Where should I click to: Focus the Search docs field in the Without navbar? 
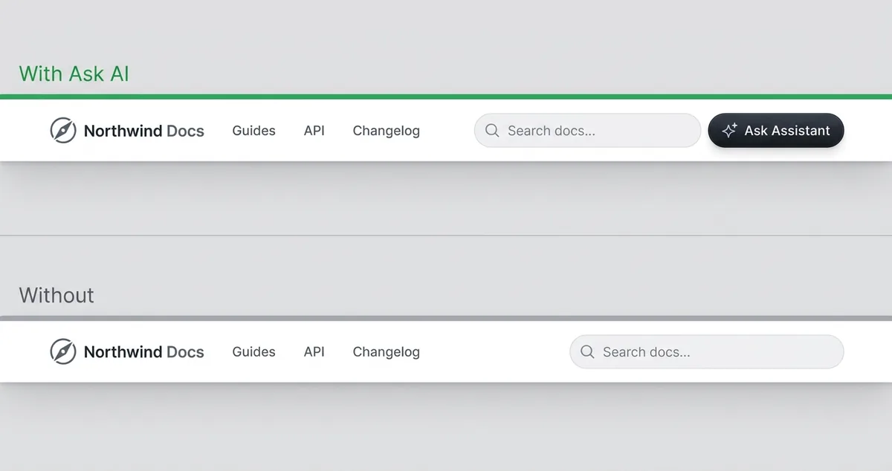click(x=706, y=352)
